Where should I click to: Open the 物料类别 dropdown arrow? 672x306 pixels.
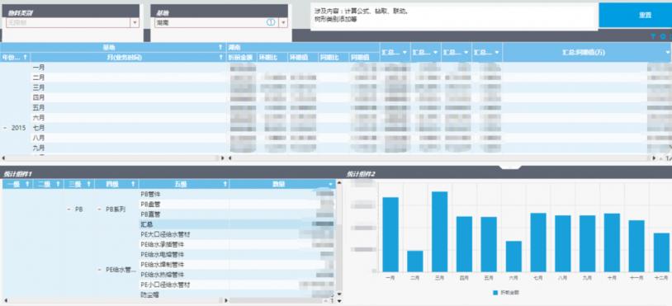[135, 23]
